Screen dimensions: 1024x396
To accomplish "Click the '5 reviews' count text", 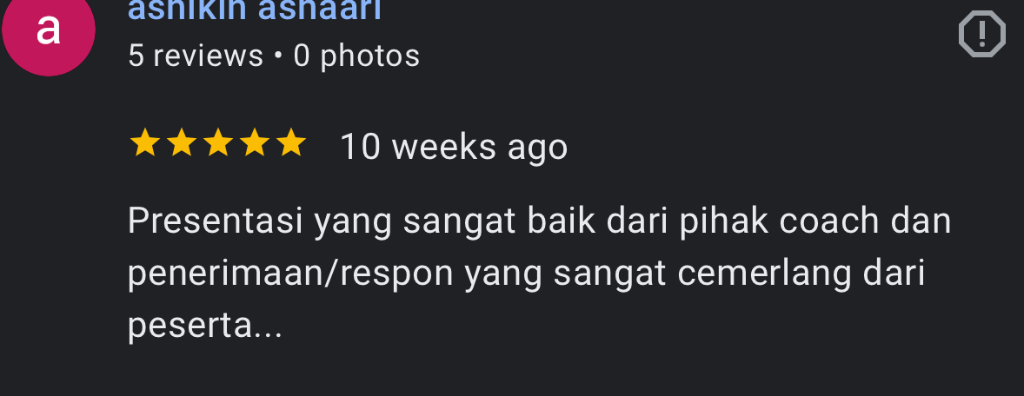I will [x=196, y=56].
